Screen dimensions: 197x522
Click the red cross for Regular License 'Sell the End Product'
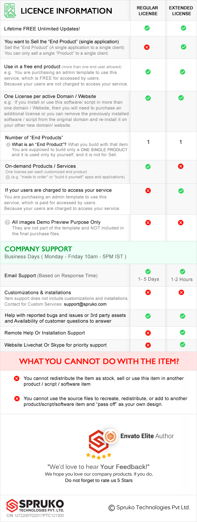point(147,47)
